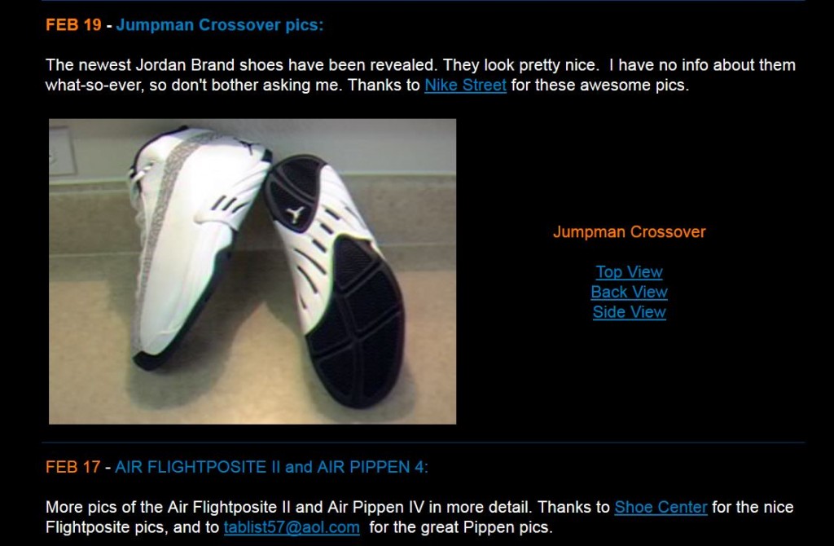Click the orange Jumpman Crossover caption
This screenshot has height=546, width=834.
click(630, 232)
